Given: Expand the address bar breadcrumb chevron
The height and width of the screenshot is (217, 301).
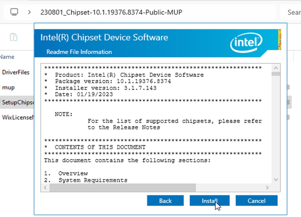Looking at the screenshot, I should tap(29, 12).
